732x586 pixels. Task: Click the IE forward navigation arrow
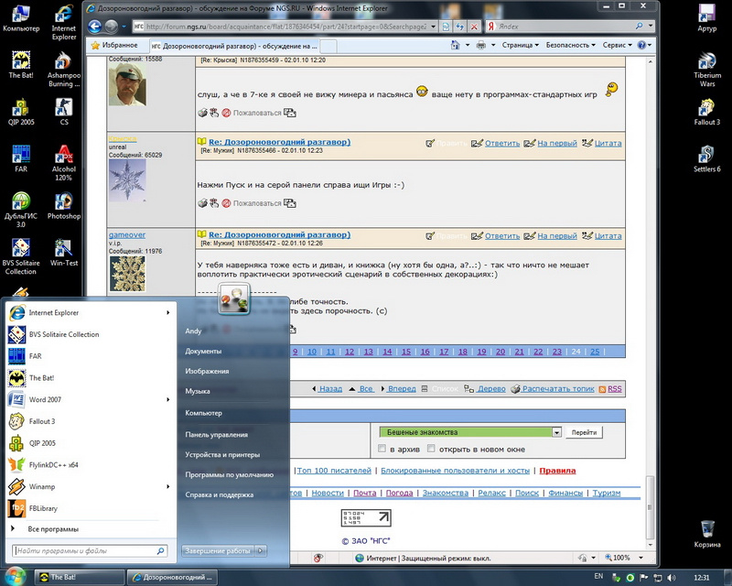pyautogui.click(x=111, y=27)
